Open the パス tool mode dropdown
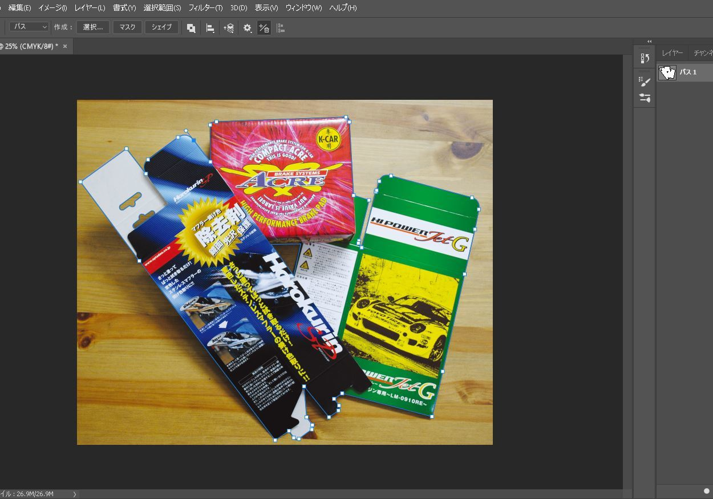The image size is (713, 499). (29, 27)
